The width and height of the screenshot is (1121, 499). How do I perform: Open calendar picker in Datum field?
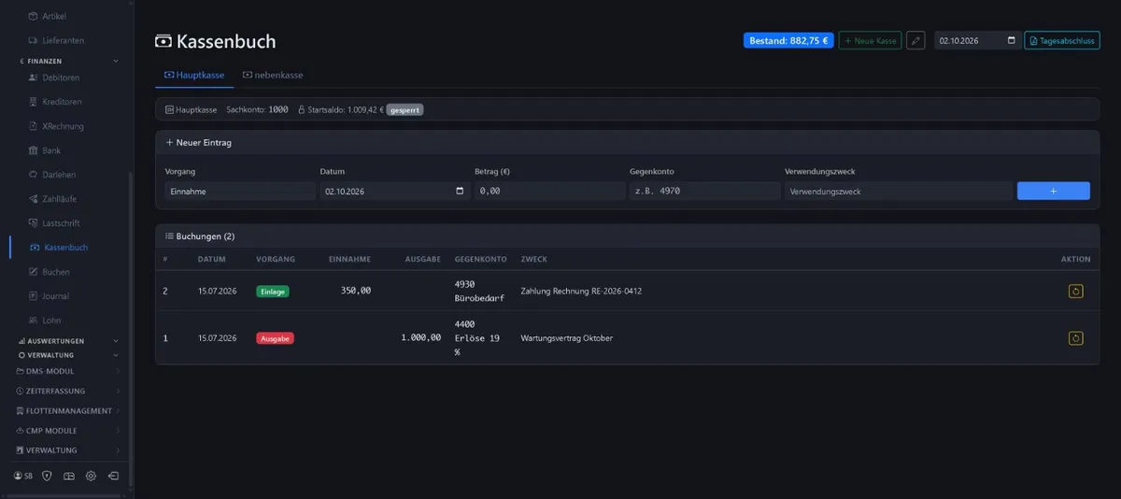[x=459, y=191]
